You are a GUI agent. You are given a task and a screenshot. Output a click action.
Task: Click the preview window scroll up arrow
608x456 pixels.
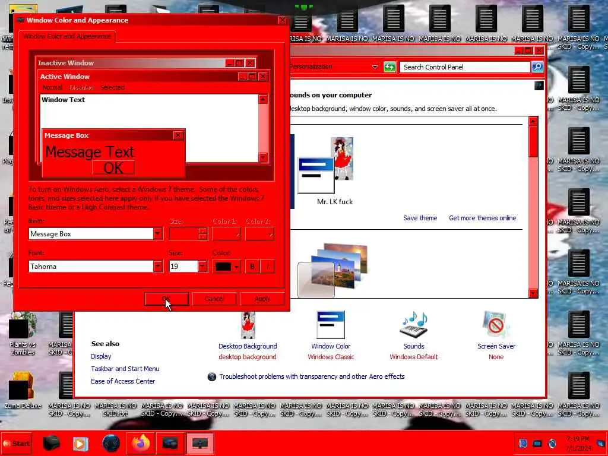263,99
